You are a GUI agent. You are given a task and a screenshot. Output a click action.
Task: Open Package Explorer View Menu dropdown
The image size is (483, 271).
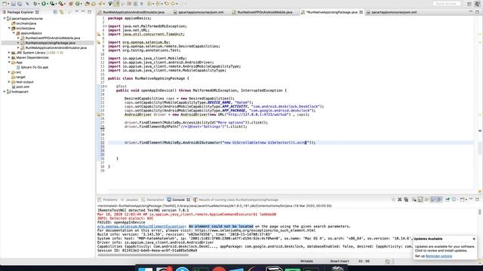(x=76, y=12)
